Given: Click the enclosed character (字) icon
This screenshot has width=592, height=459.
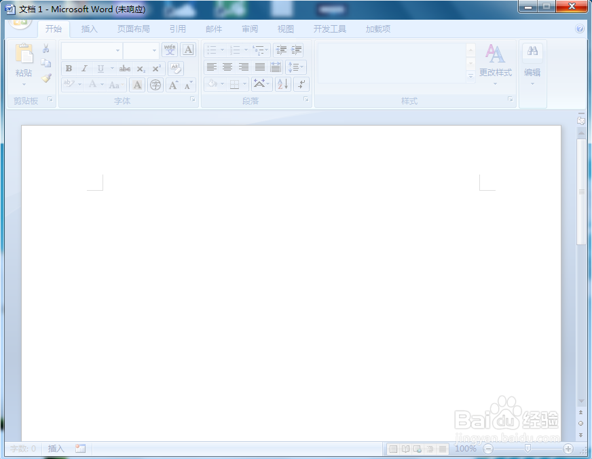Looking at the screenshot, I should click(155, 85).
